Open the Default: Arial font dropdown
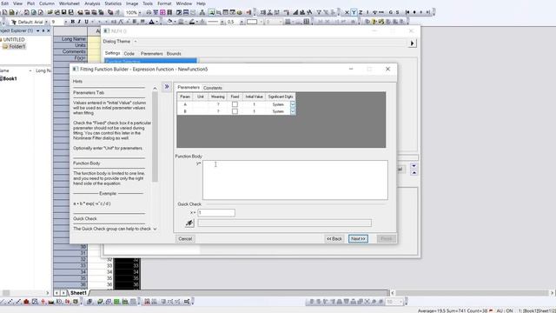This screenshot has height=313, width=556. tap(46, 22)
